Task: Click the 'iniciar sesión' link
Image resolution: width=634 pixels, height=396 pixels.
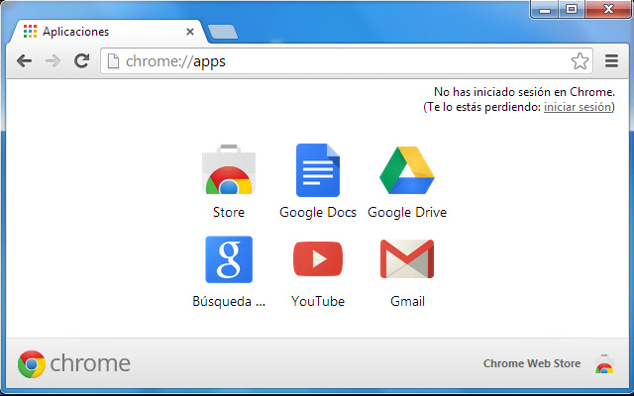Action: point(578,107)
